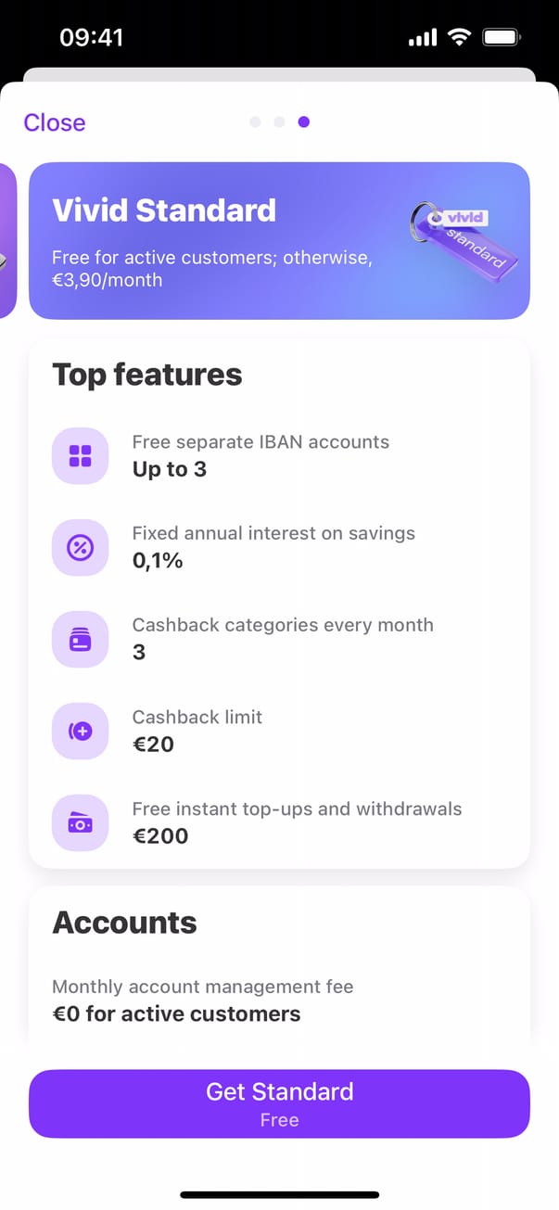This screenshot has height=1210, width=559.
Task: Close the plan selection sheet
Action: click(x=55, y=122)
